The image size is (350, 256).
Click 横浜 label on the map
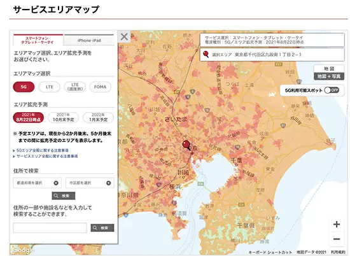point(175,187)
